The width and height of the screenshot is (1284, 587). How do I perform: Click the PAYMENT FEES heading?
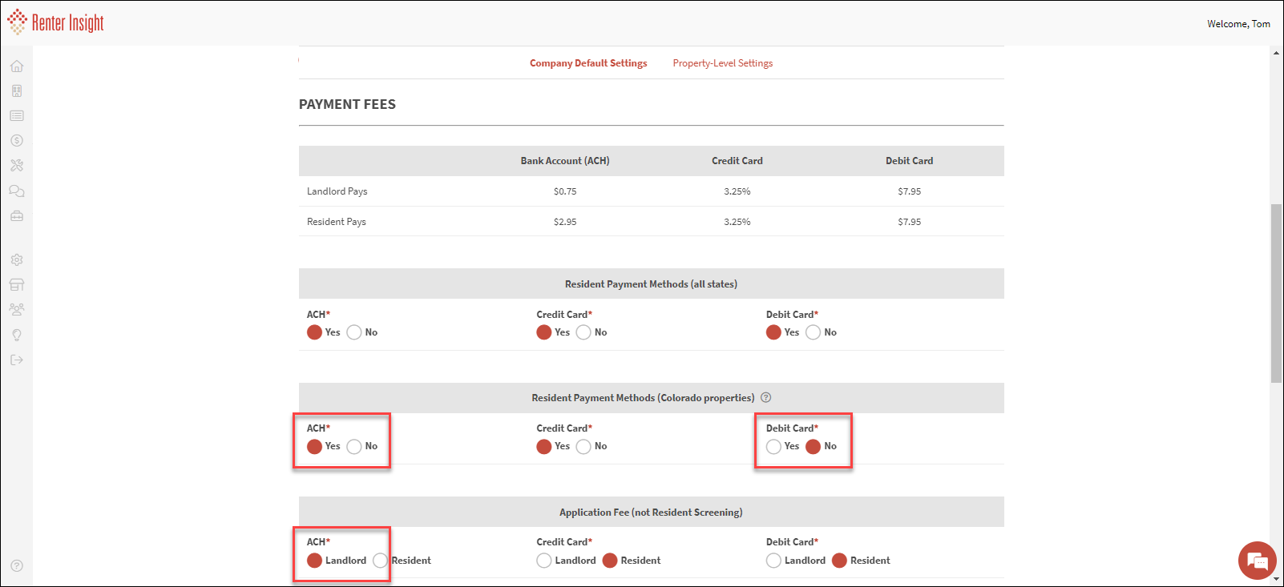coord(348,104)
